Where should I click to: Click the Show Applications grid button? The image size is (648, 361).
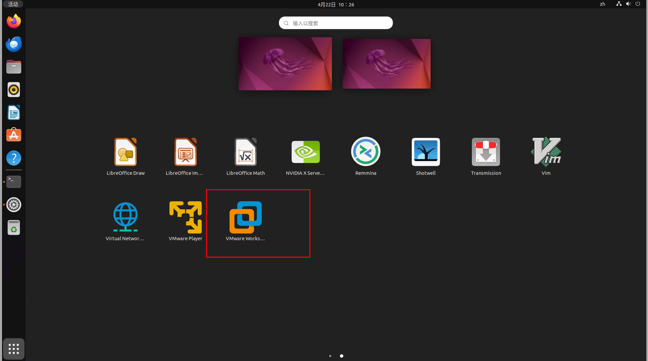14,349
